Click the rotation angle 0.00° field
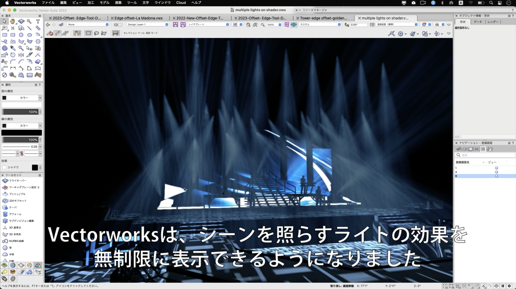The width and height of the screenshot is (516, 289). point(358,25)
